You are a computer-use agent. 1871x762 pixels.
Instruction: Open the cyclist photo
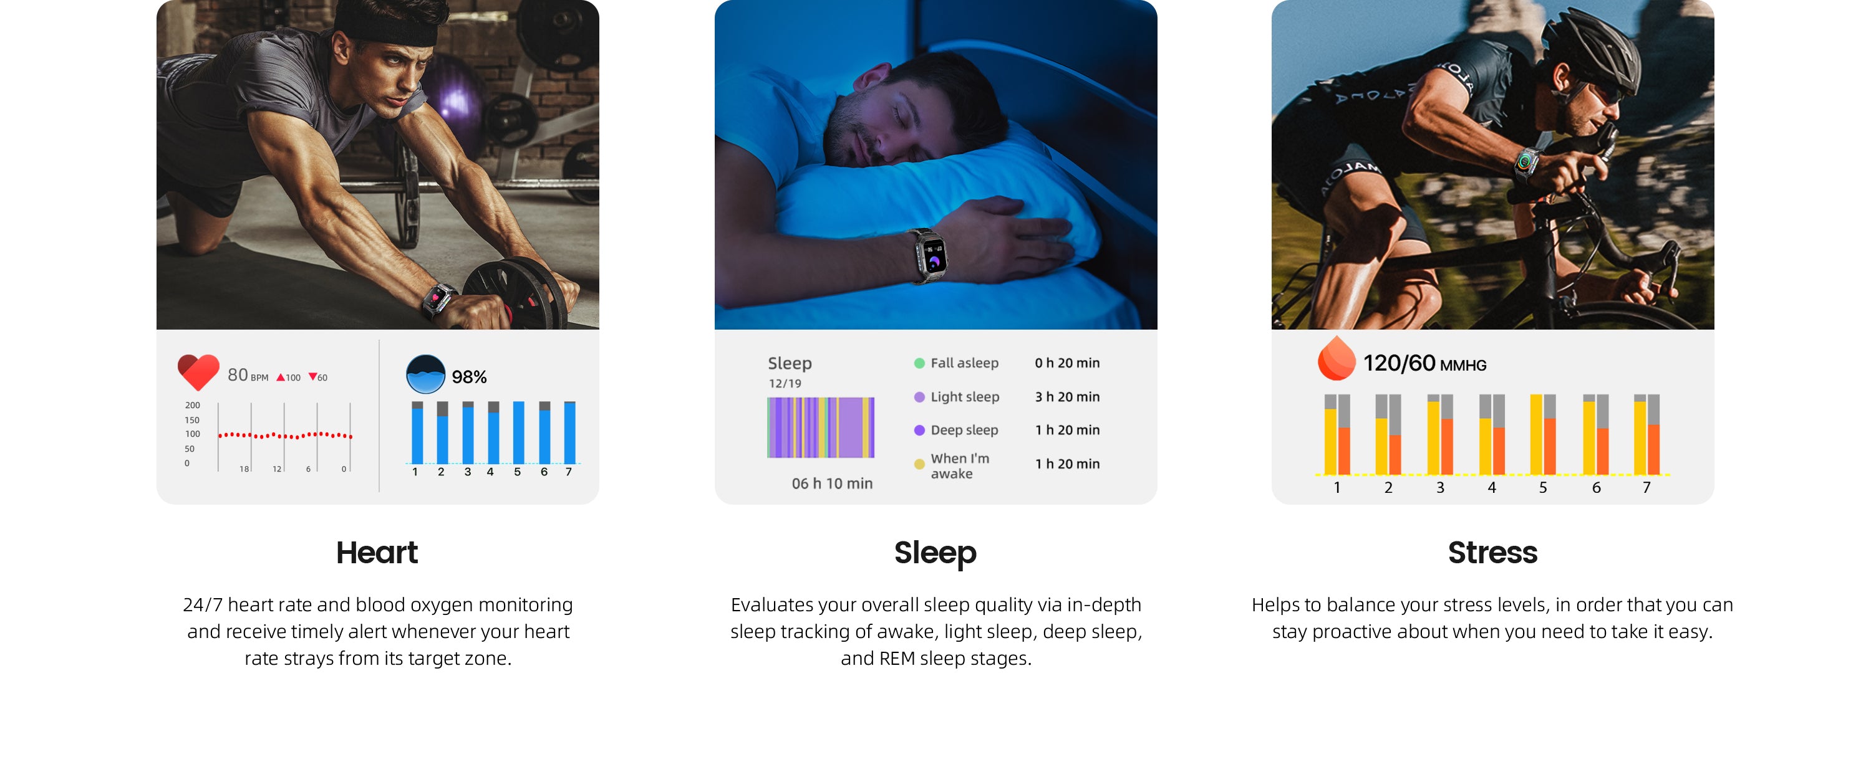pos(1492,164)
